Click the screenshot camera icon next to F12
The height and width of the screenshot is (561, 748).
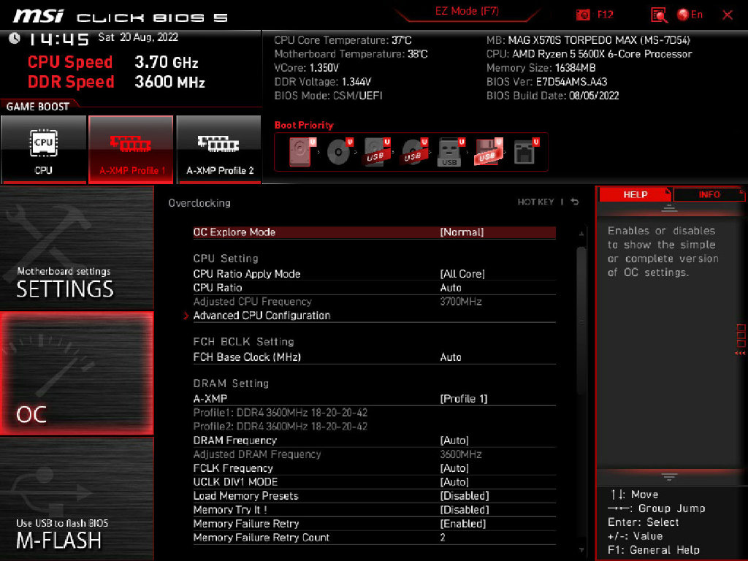pyautogui.click(x=582, y=14)
